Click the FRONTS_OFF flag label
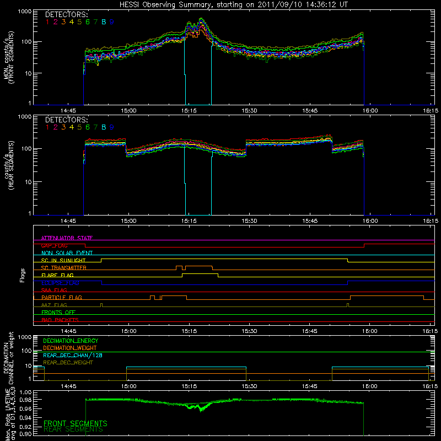The image size is (441, 441). tap(58, 312)
